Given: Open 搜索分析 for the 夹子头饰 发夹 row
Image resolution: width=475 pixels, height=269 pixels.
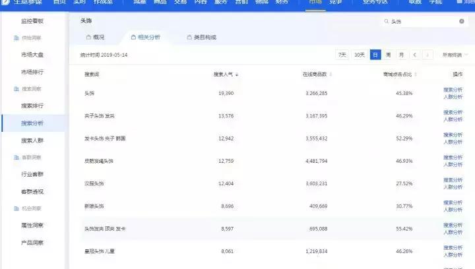Looking at the screenshot, I should pos(453,112).
